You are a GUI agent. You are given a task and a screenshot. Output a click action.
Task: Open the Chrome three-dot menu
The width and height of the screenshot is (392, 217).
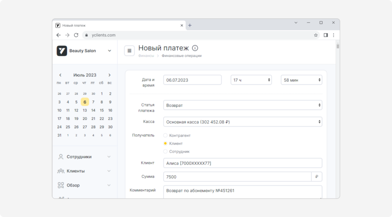click(x=333, y=35)
